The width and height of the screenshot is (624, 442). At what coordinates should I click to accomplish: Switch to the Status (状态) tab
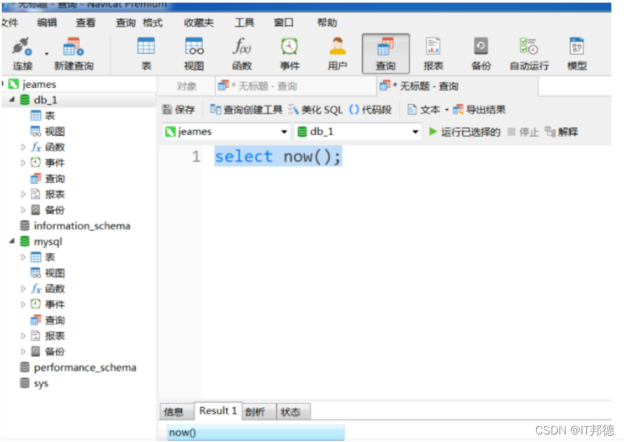pyautogui.click(x=294, y=412)
